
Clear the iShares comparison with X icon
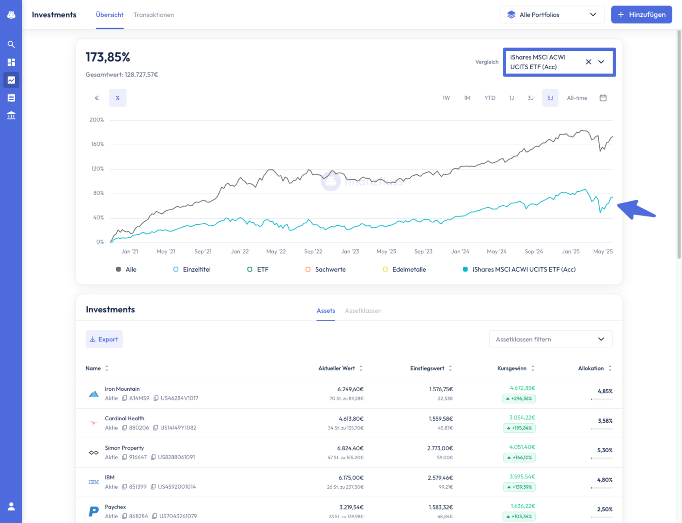(589, 62)
